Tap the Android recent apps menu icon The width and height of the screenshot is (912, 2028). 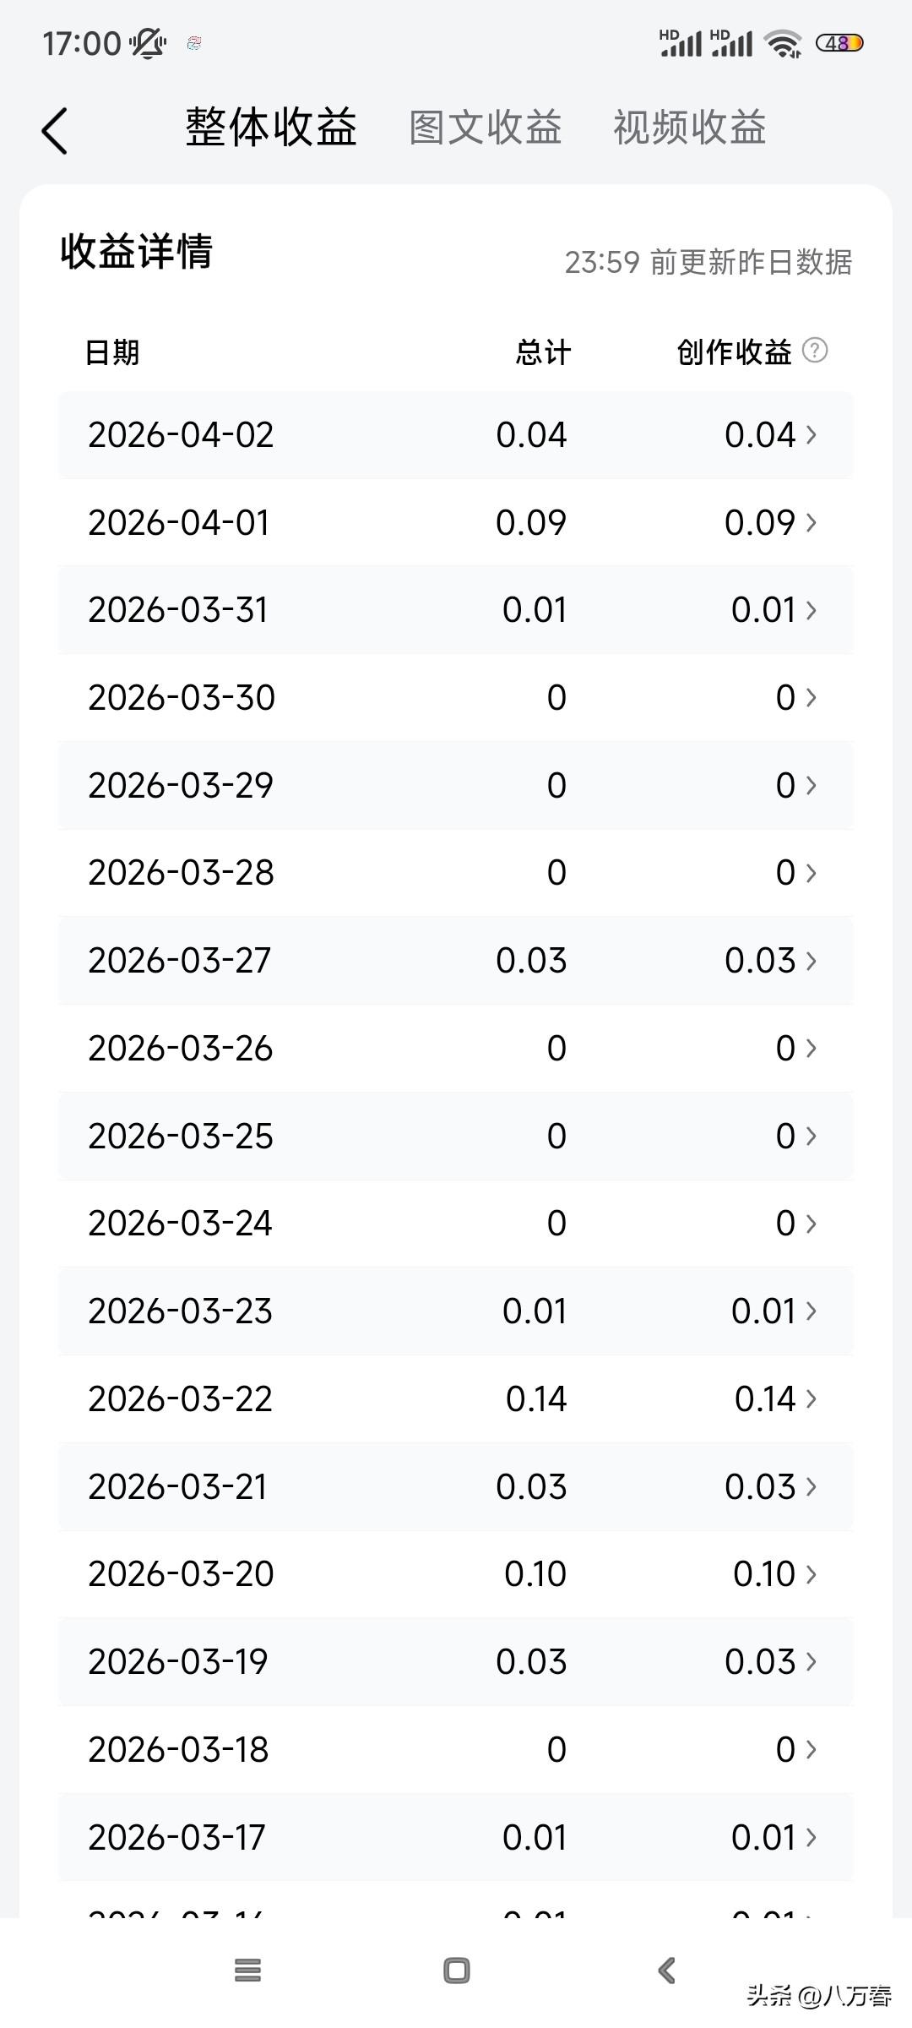click(x=247, y=1970)
